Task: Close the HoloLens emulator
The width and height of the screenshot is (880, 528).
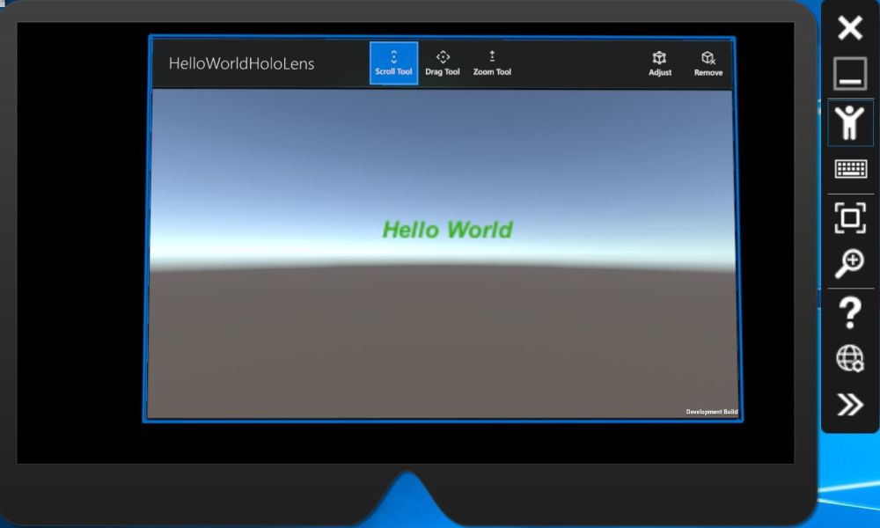Action: click(x=850, y=27)
